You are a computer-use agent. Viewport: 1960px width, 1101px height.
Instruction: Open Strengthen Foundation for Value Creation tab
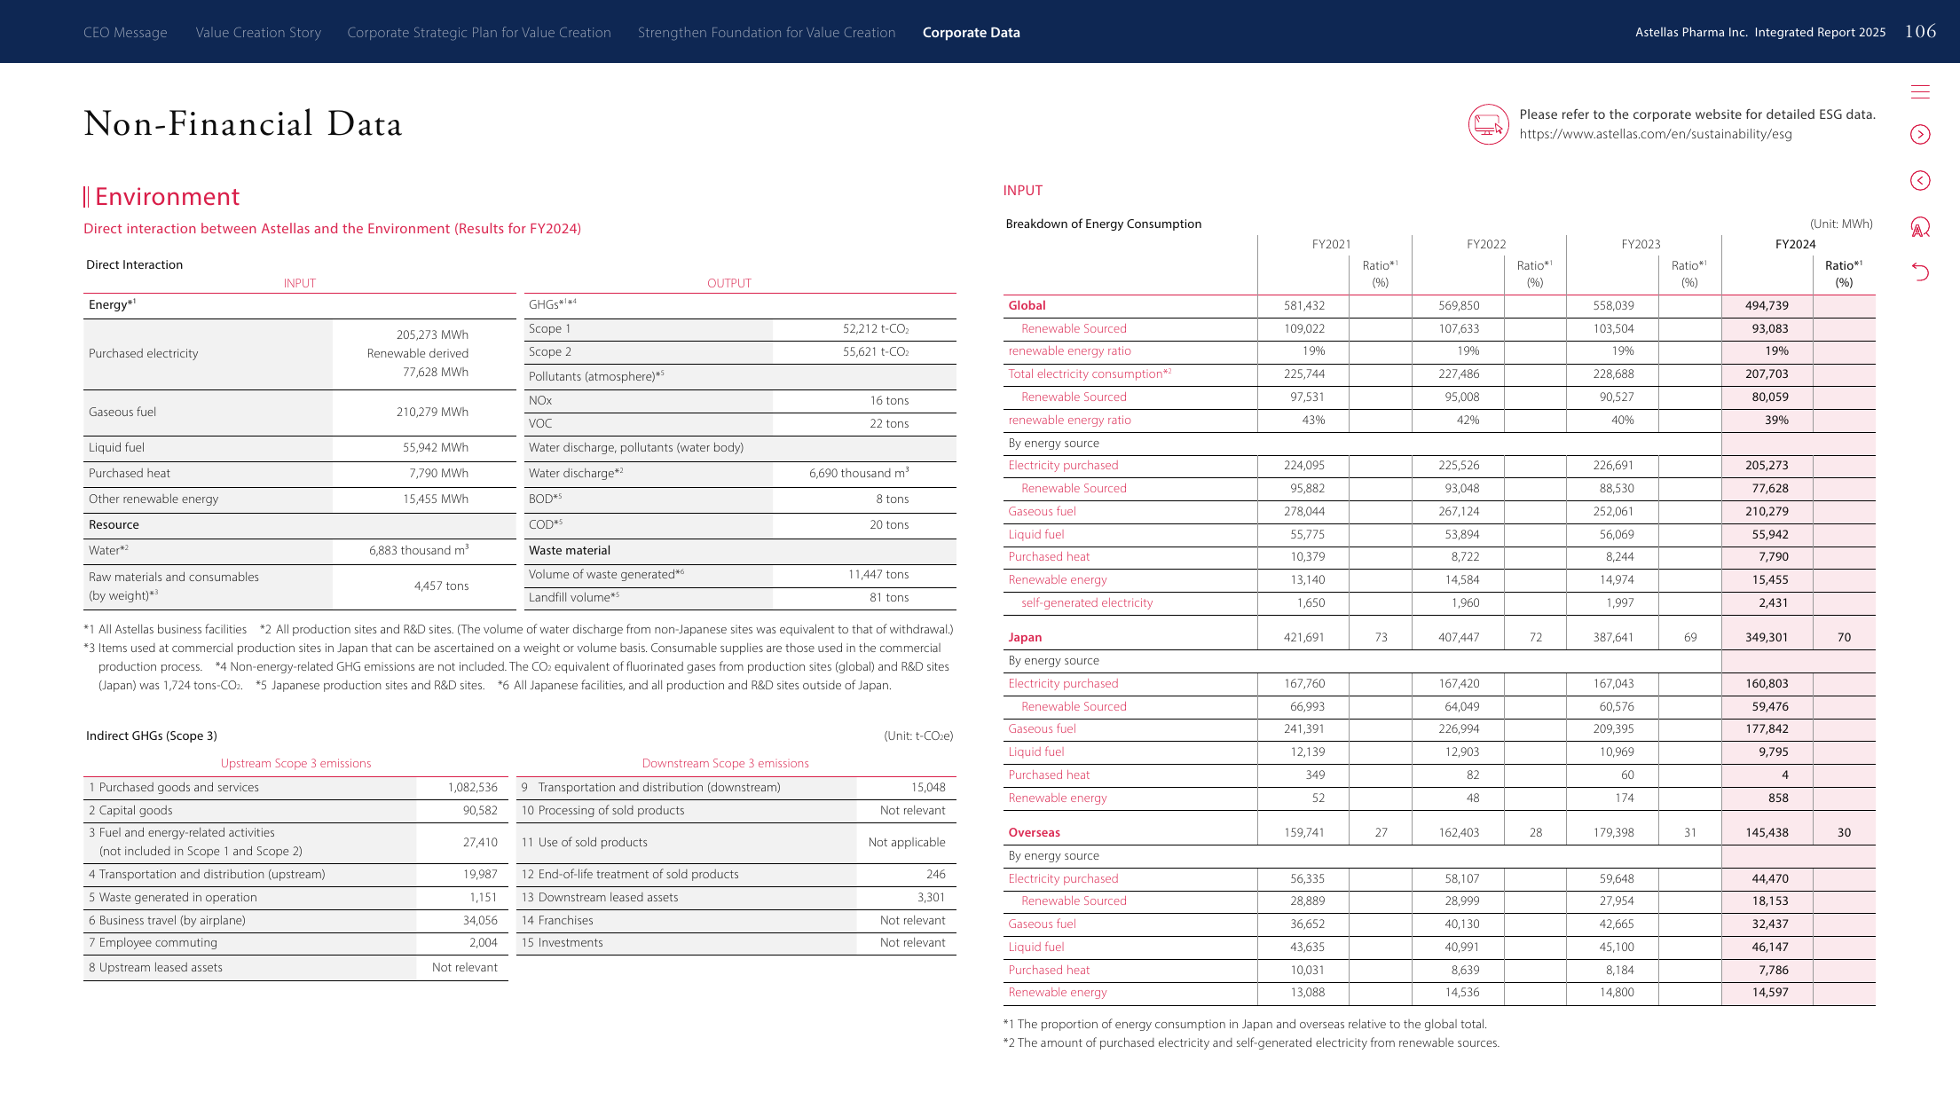767,32
